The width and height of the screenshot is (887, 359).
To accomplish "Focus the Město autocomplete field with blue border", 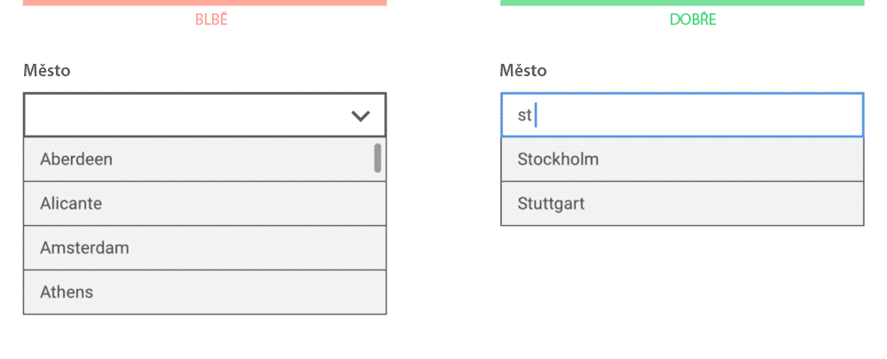I will click(682, 114).
